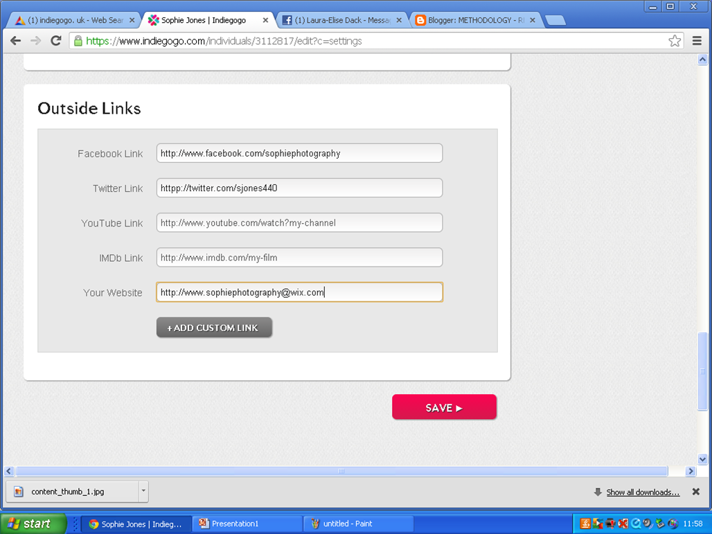
Task: Click the IMDb Link field
Action: pyautogui.click(x=299, y=258)
